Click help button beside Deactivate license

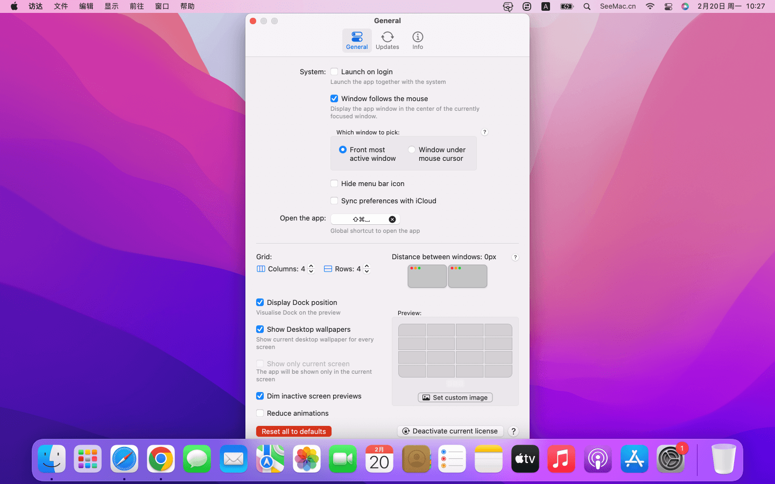point(513,431)
